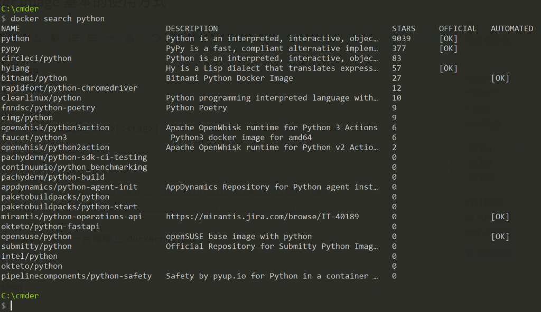
Task: Click the AUTOMATED column header
Action: pyautogui.click(x=512, y=28)
